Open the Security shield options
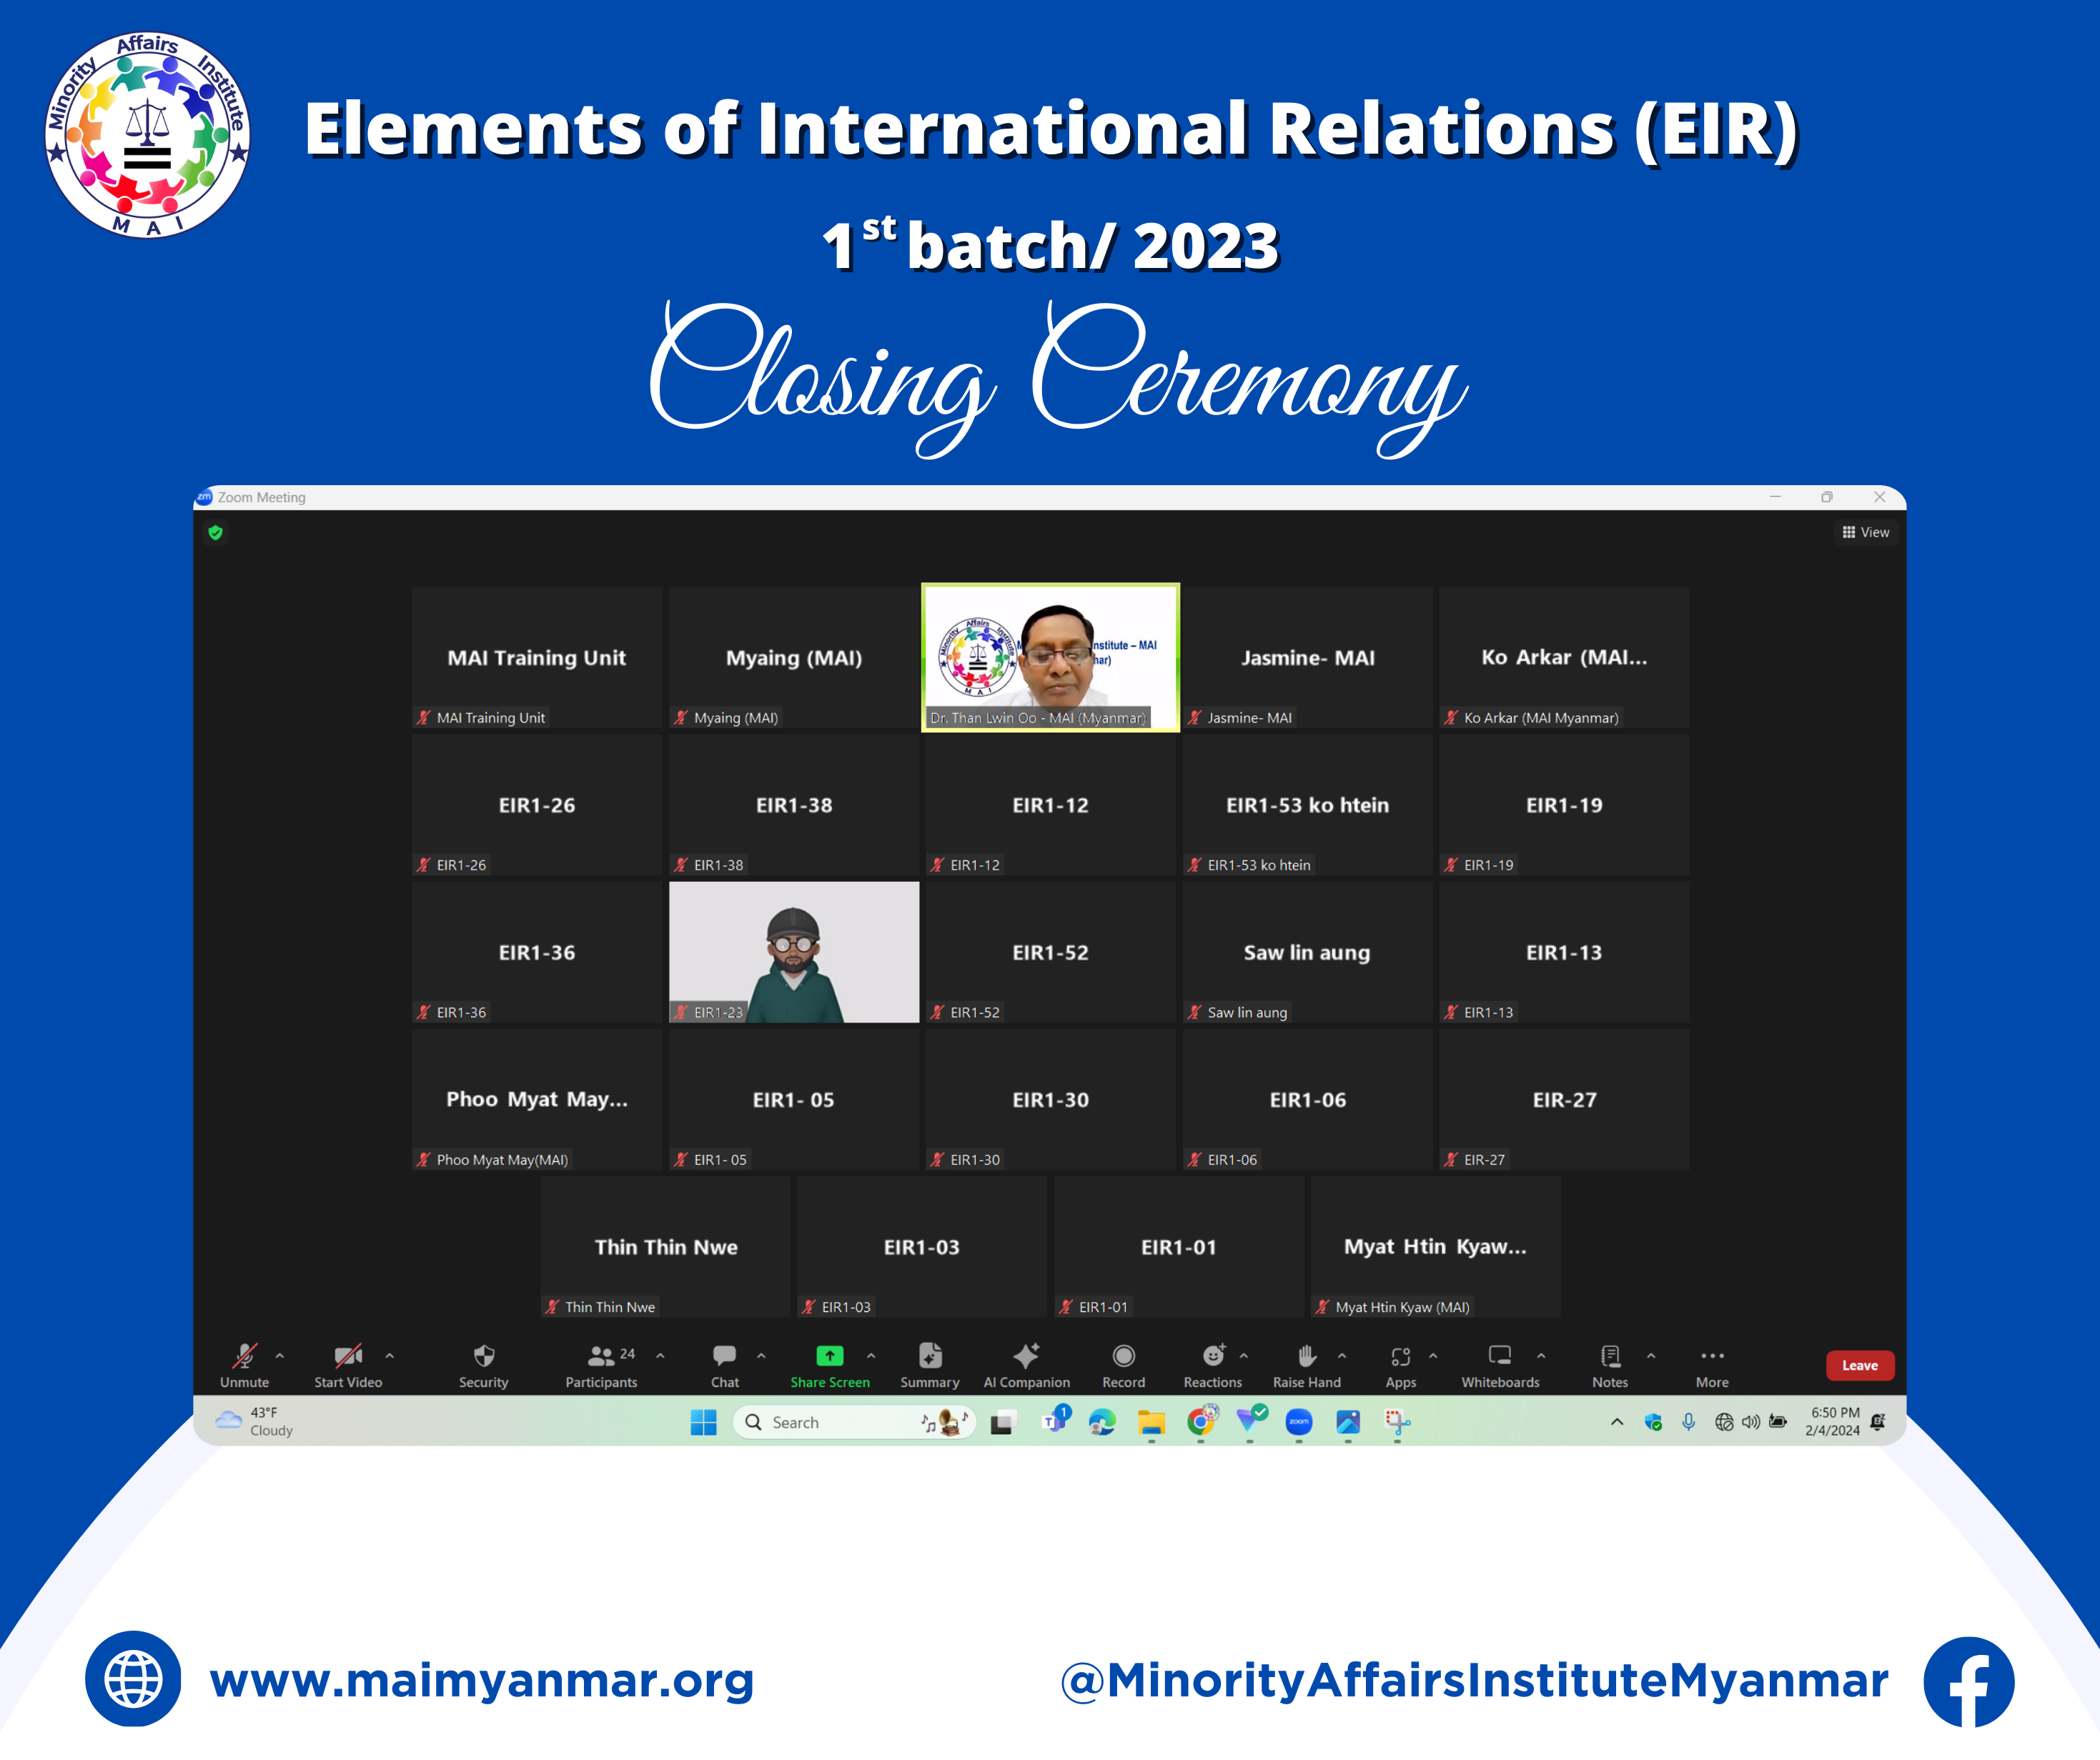Image resolution: width=2100 pixels, height=1760 pixels. coord(484,1366)
